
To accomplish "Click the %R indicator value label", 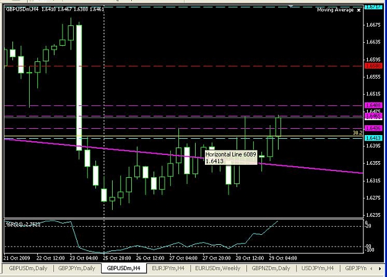I will (x=23, y=224).
